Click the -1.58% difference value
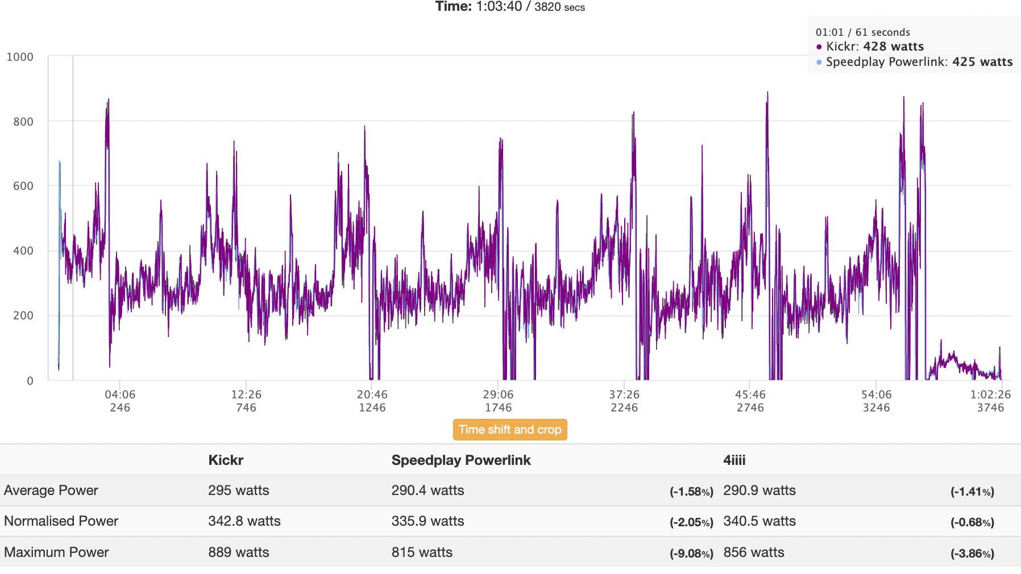 pyautogui.click(x=691, y=492)
